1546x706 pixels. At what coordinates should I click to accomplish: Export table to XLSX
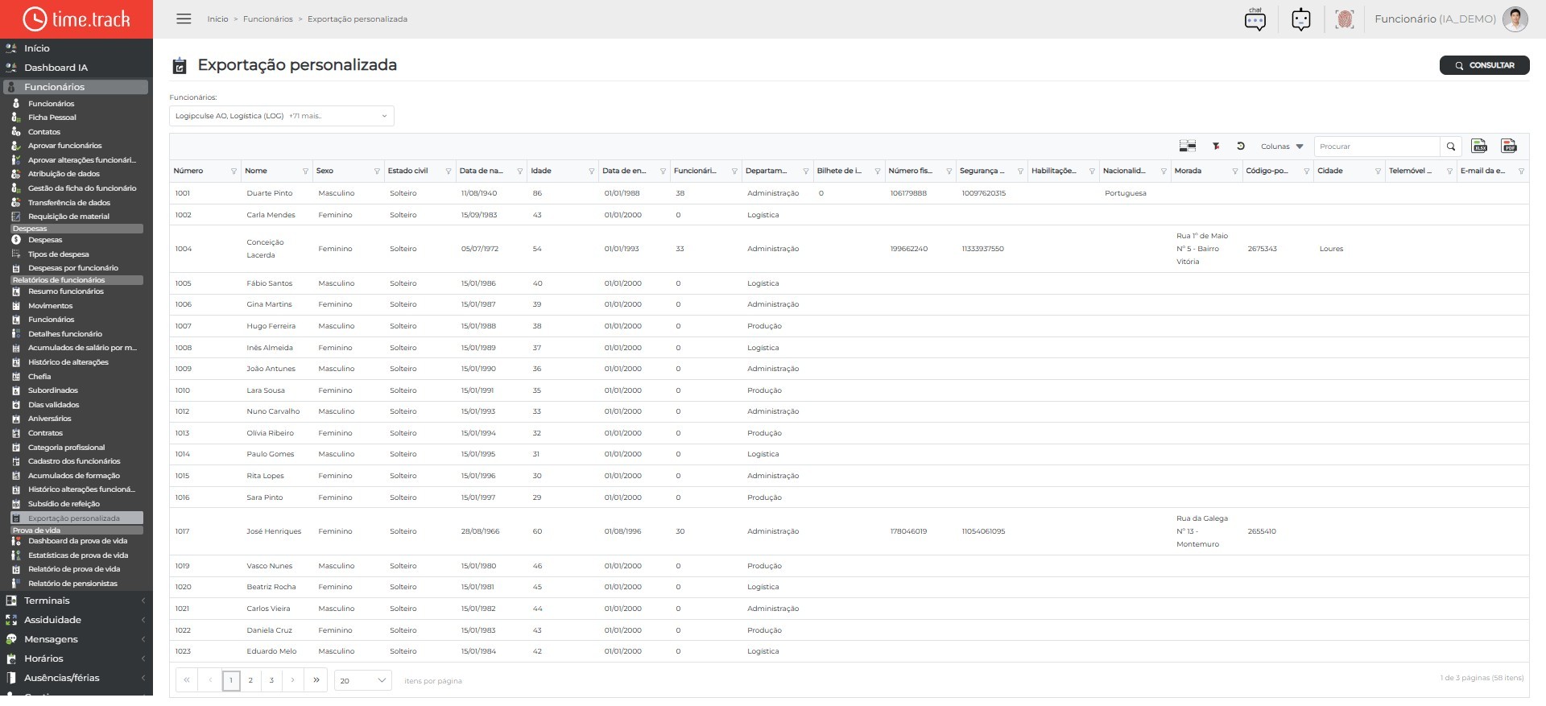[x=1479, y=146]
